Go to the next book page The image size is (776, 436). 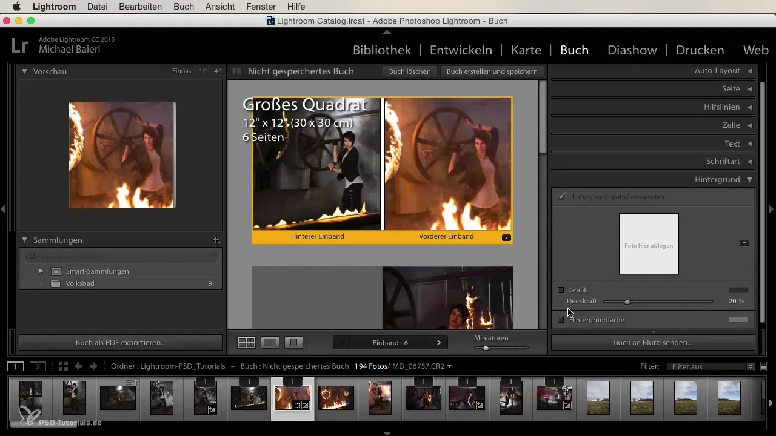point(439,343)
